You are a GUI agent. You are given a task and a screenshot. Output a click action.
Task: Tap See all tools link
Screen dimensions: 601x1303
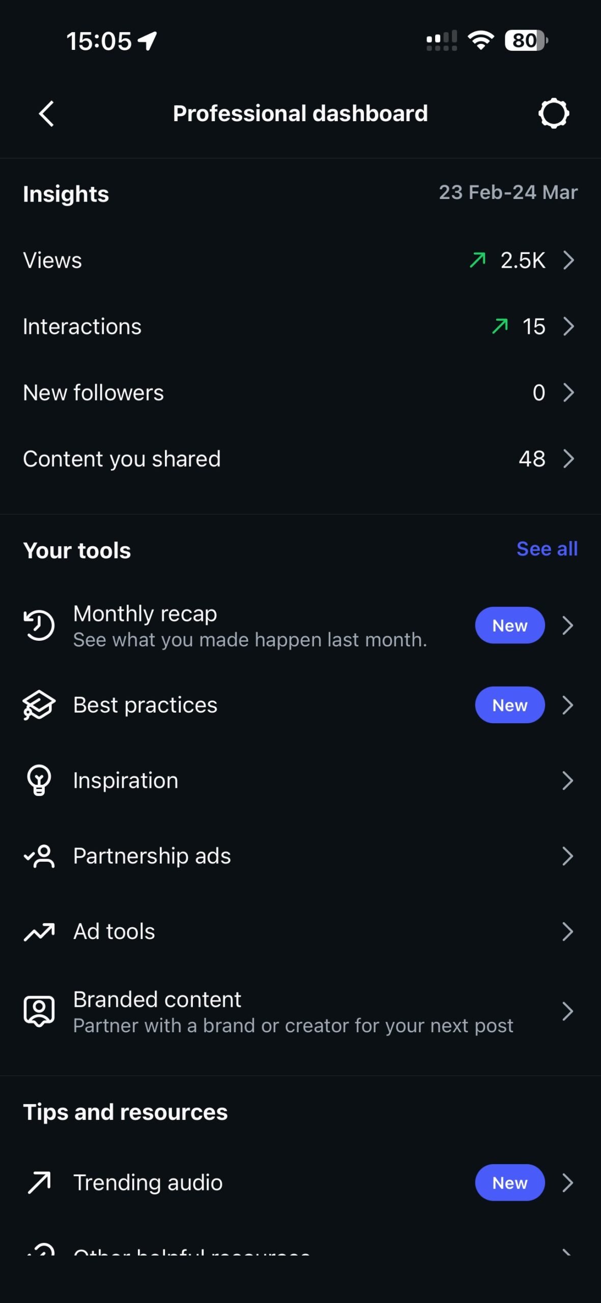click(x=547, y=549)
